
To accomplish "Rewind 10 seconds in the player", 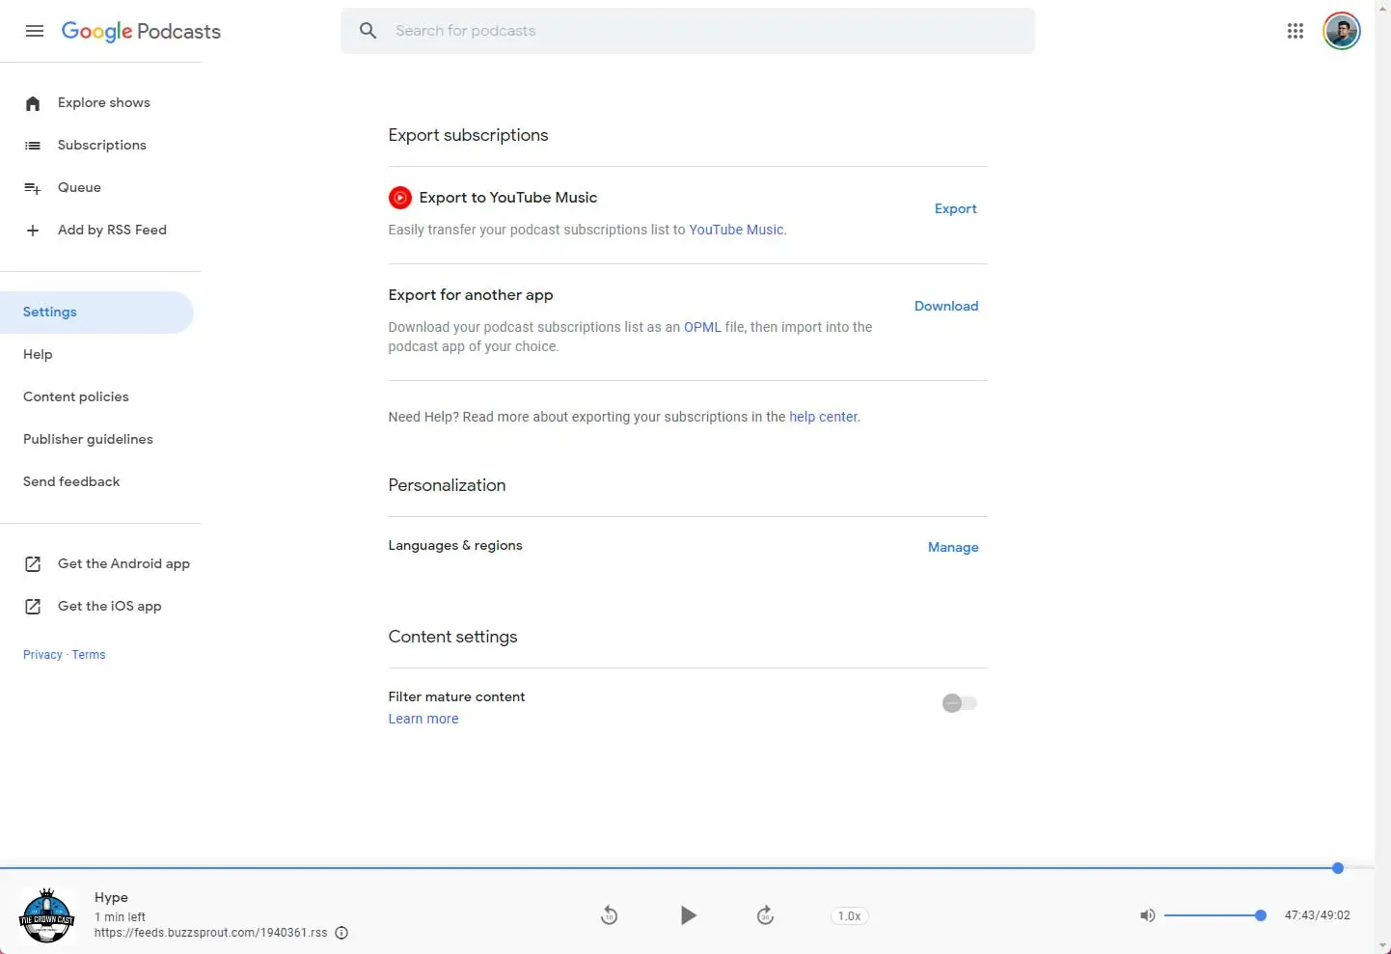I will tap(609, 915).
